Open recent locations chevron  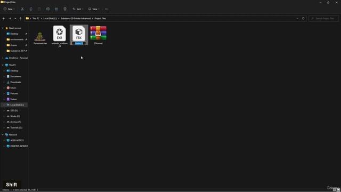click(x=15, y=19)
